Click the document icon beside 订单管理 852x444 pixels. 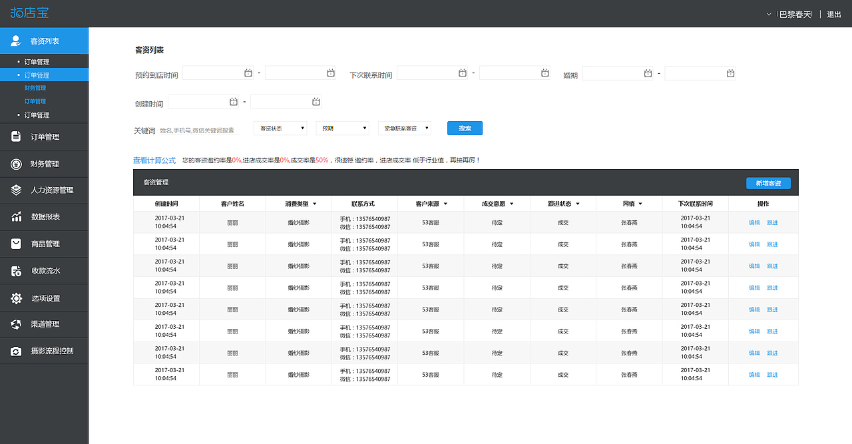point(16,136)
